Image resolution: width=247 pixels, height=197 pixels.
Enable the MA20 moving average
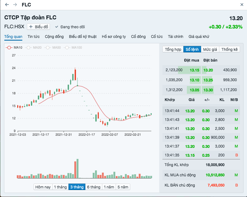pos(33,48)
